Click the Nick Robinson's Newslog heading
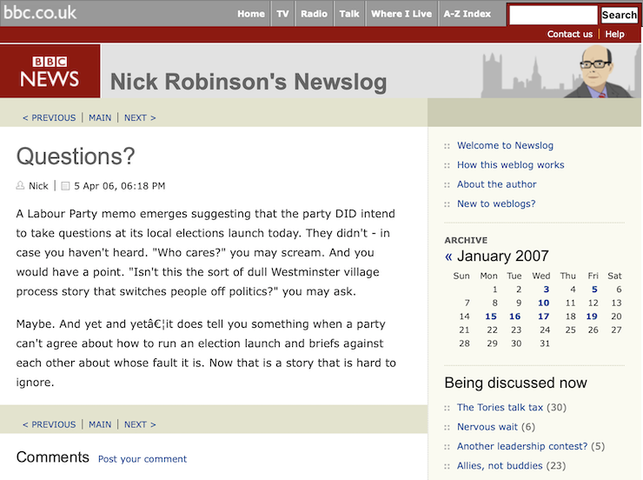Viewport: 643px width, 480px height. 249,81
